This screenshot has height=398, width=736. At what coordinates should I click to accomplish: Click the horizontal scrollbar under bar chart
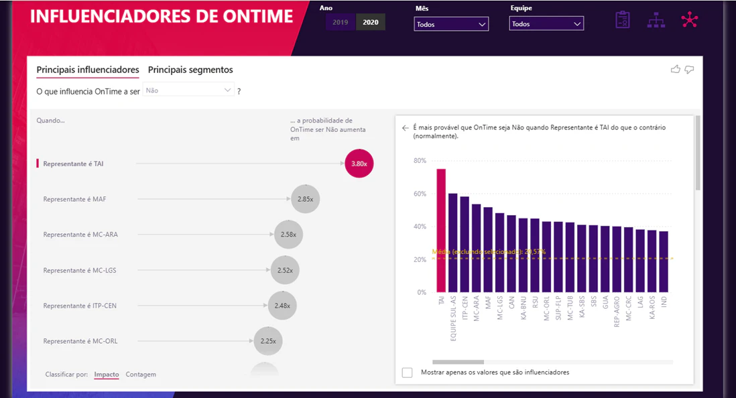coord(458,362)
